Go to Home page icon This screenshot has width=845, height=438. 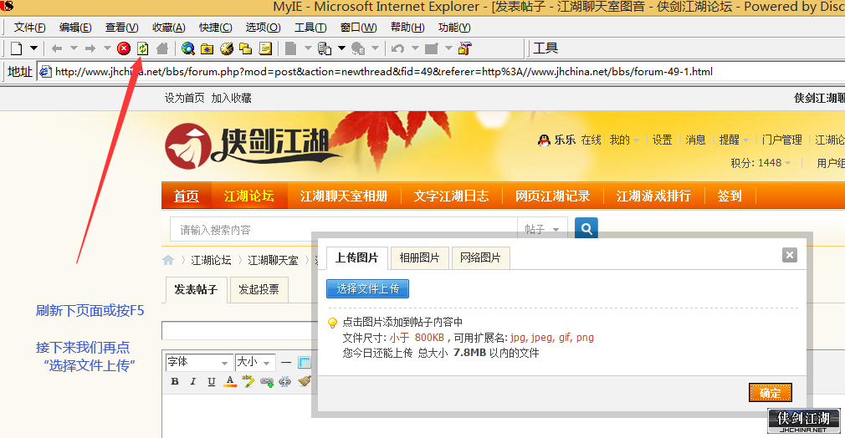click(161, 48)
